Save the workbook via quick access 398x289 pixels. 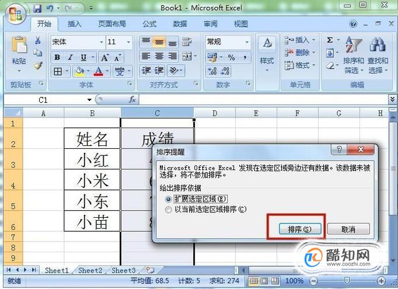pyautogui.click(x=37, y=9)
